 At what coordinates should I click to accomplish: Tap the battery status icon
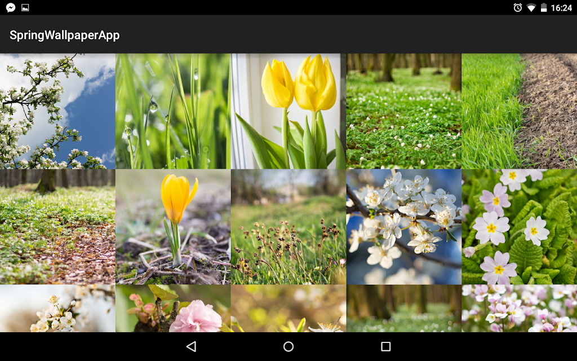[544, 7]
